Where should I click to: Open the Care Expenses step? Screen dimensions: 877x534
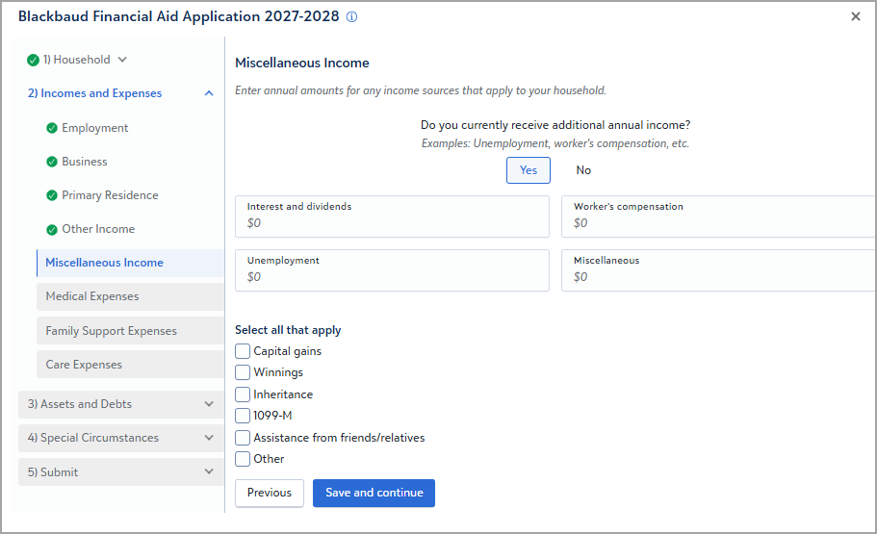tap(130, 364)
